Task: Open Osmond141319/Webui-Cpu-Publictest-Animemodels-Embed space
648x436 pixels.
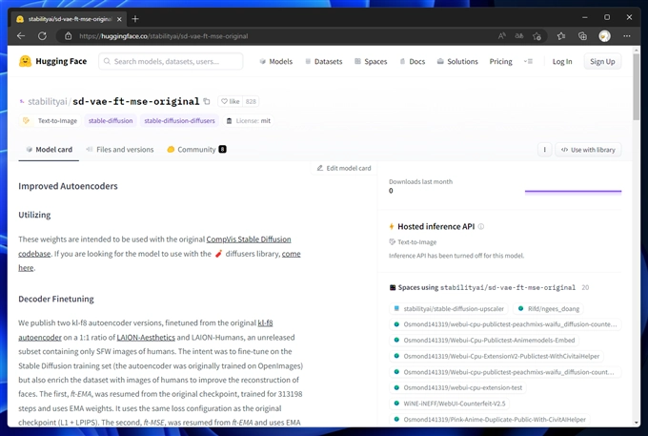Action: pyautogui.click(x=484, y=340)
